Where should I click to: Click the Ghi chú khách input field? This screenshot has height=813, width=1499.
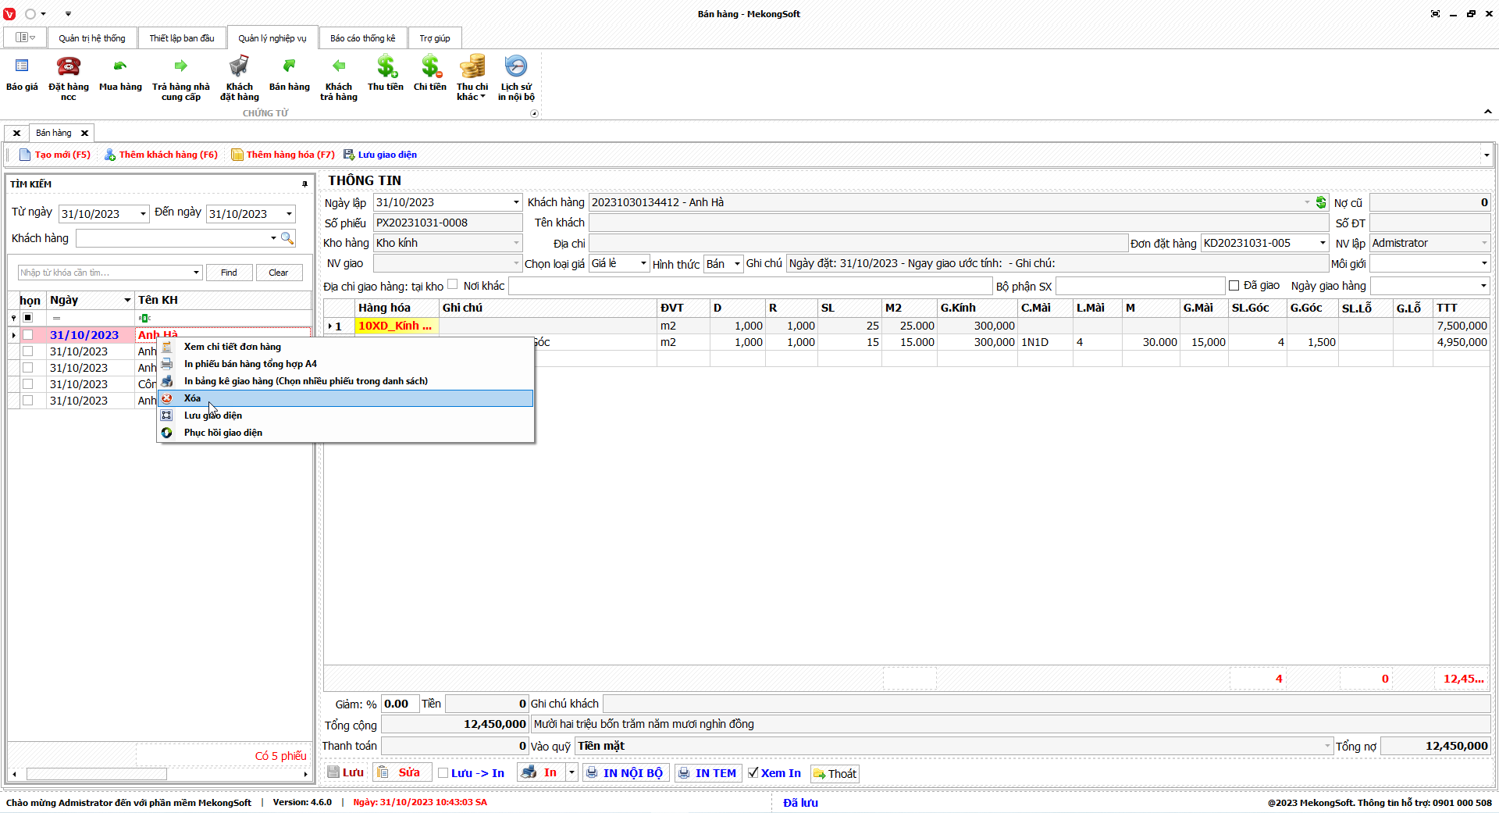(1046, 704)
